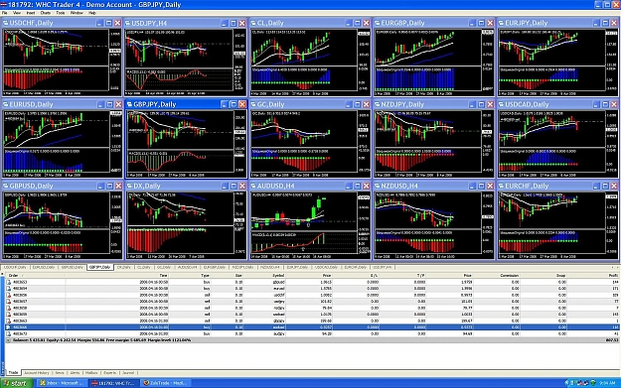Viewport: 621px width, 388px height.
Task: Open the Charts menu
Action: (46, 13)
